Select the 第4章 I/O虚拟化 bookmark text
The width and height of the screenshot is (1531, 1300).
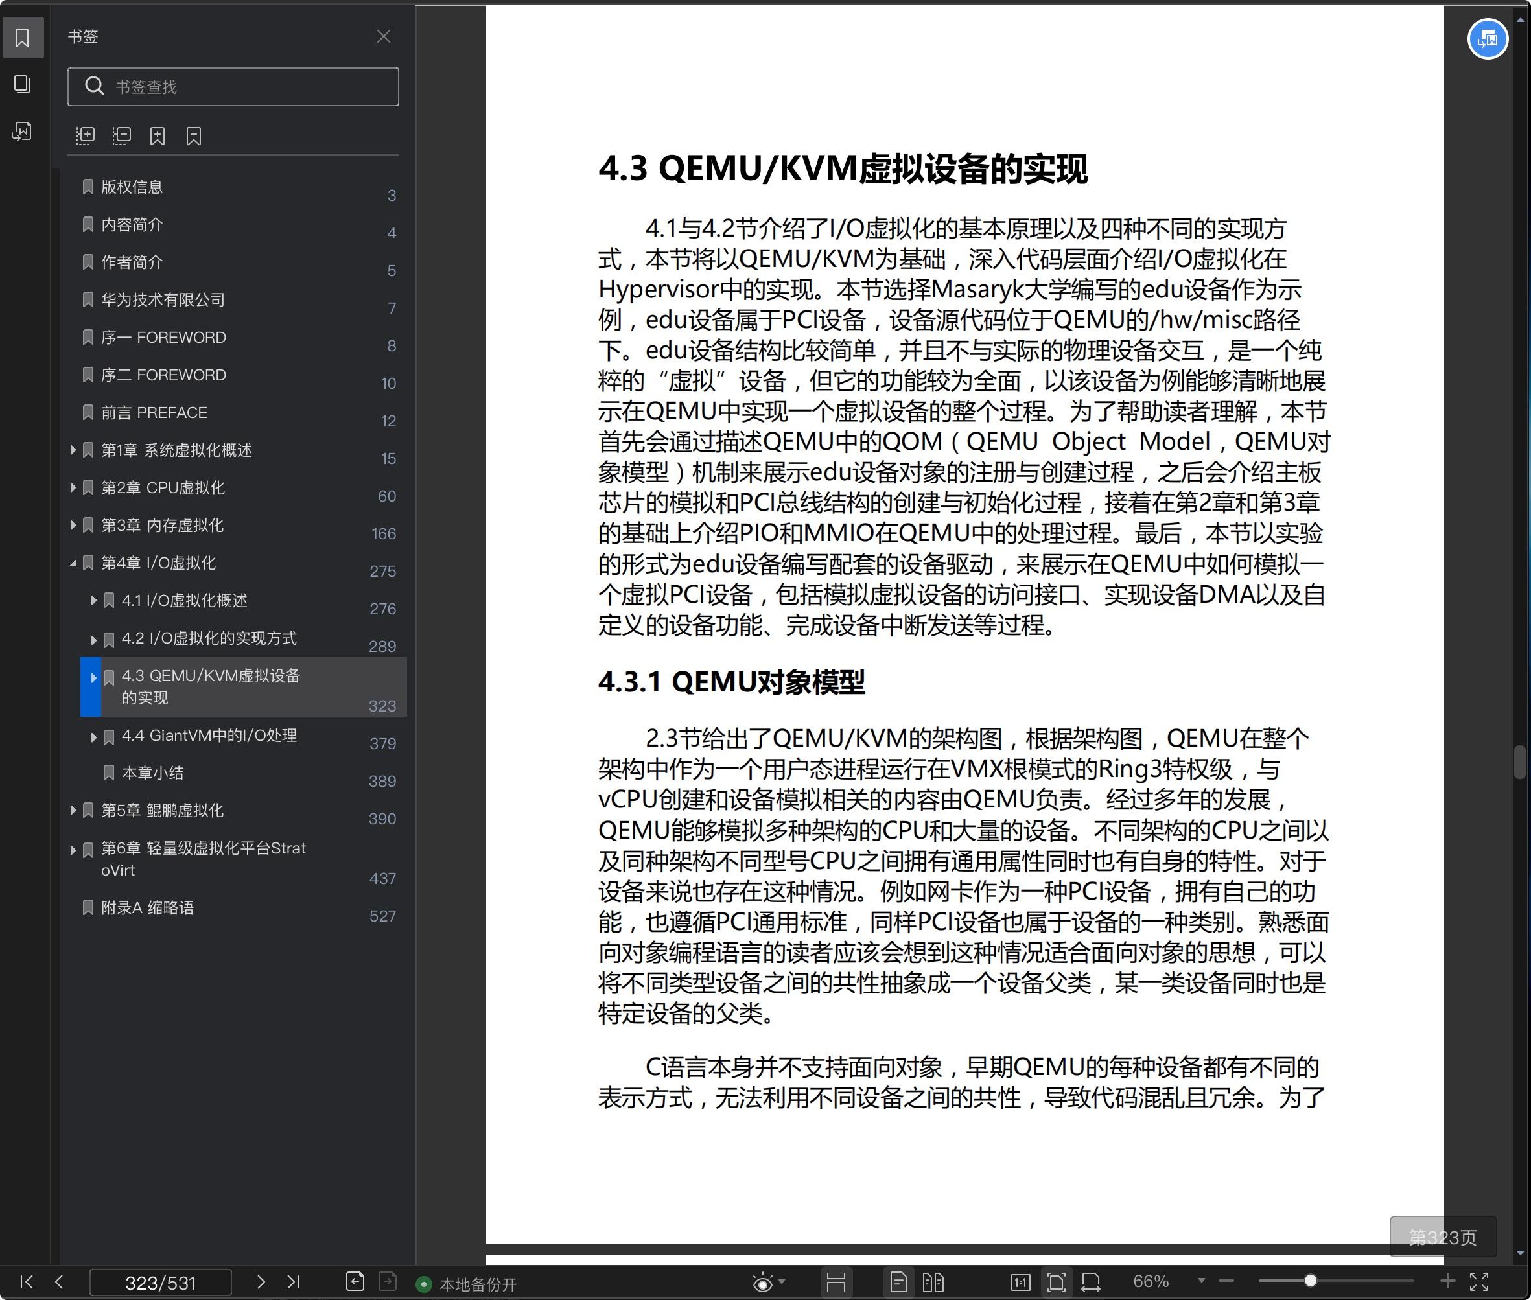click(159, 563)
